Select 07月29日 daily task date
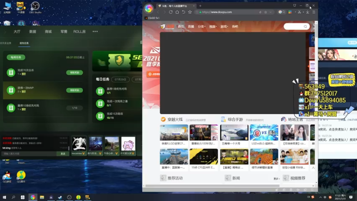The height and width of the screenshot is (201, 357). tap(120, 80)
